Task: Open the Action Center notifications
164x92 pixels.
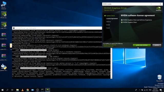Action: point(161,90)
